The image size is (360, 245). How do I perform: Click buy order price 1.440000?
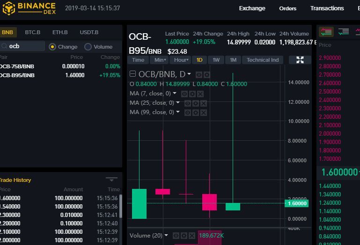click(330, 186)
